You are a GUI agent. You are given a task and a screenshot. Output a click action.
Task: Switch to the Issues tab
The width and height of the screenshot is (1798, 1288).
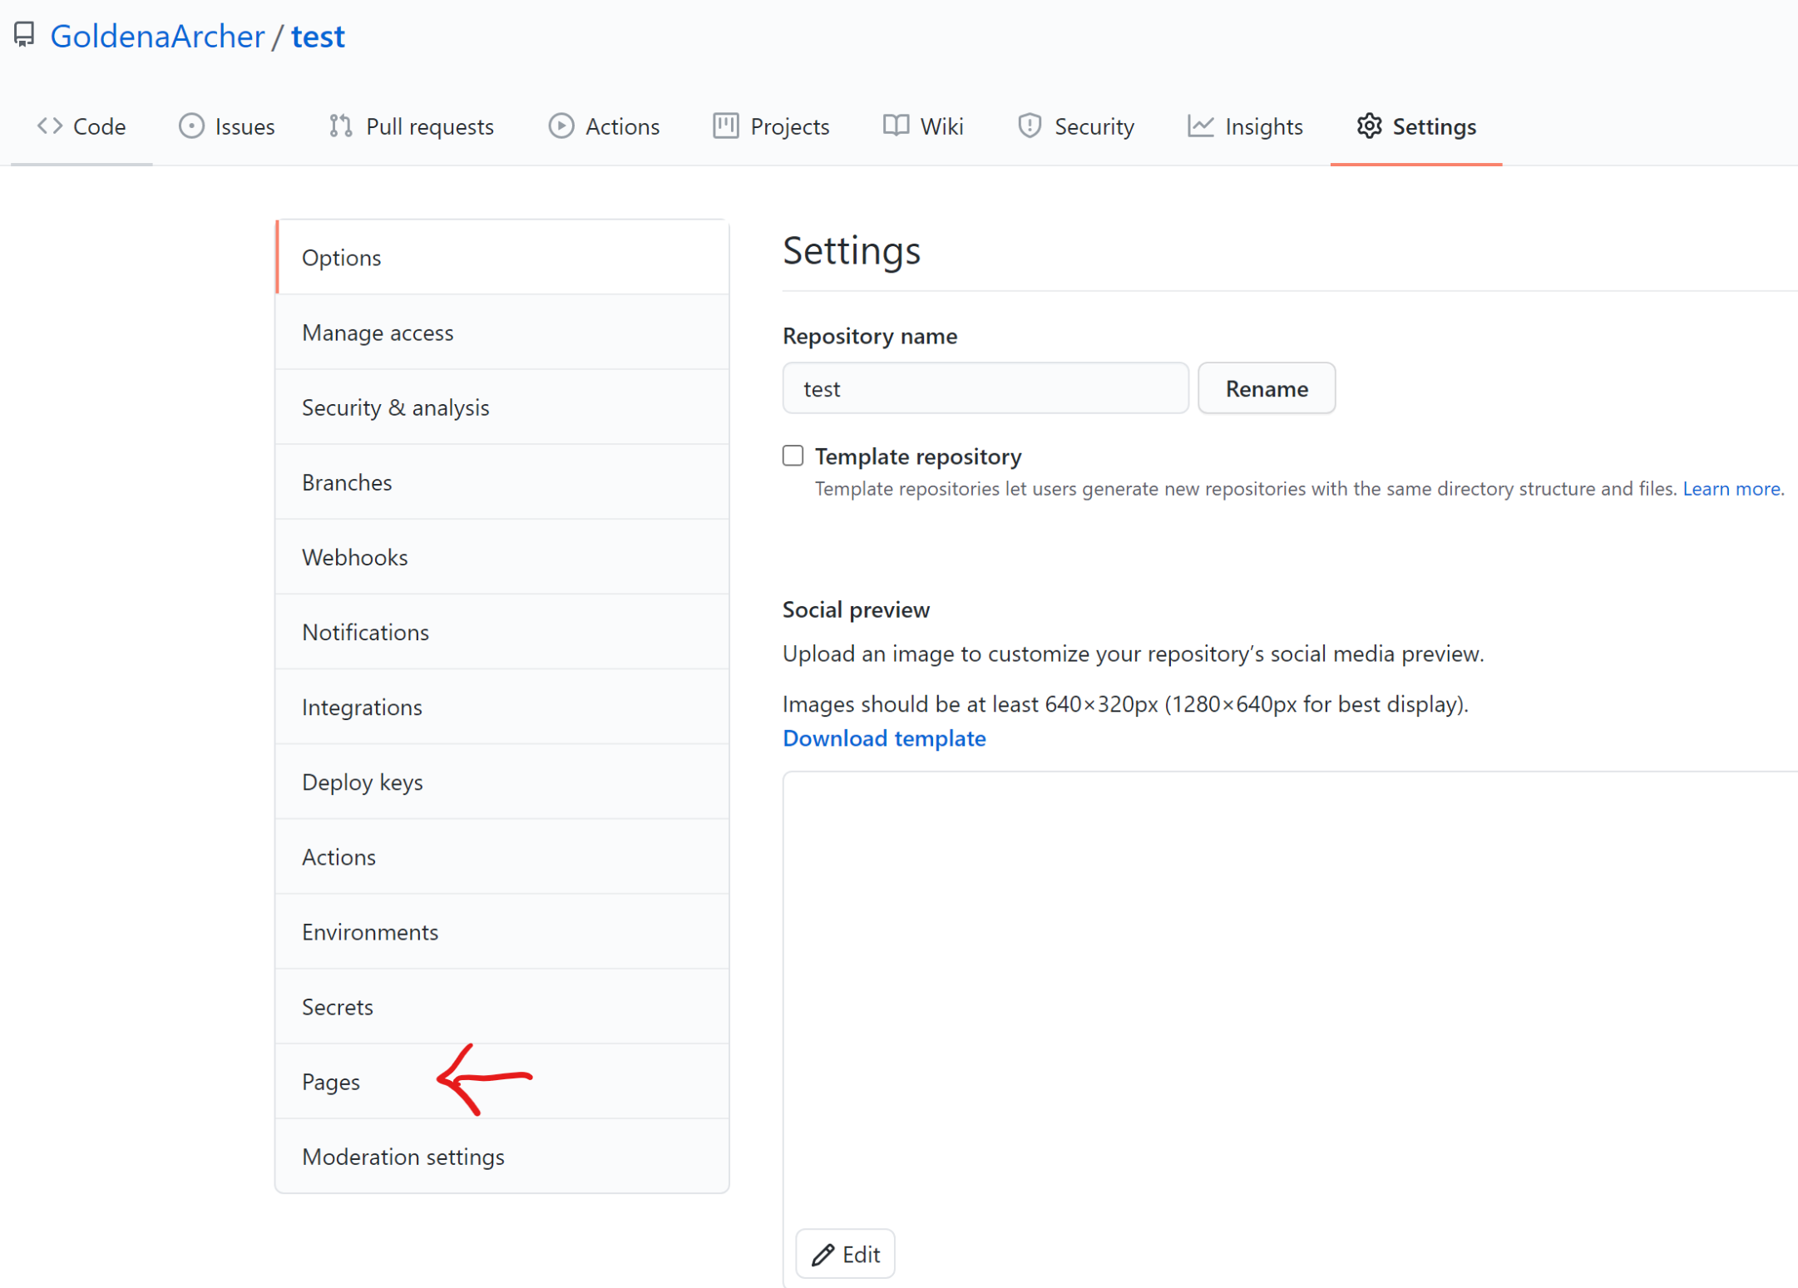tap(227, 126)
